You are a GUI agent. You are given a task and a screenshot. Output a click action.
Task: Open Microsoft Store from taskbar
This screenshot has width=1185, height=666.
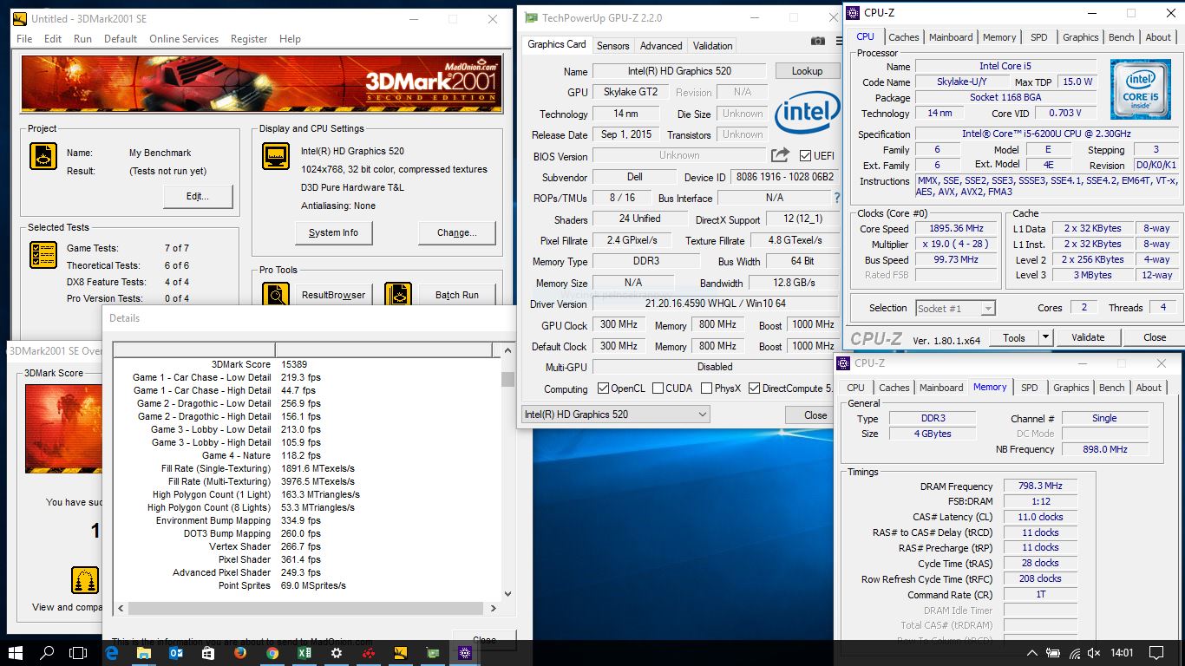[x=208, y=653]
